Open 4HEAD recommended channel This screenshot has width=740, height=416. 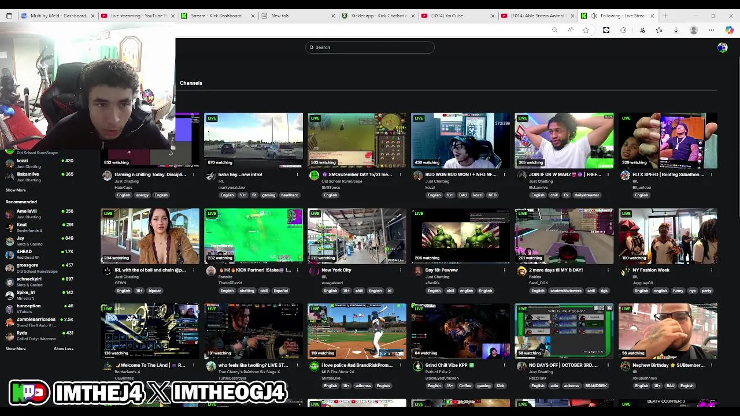(39, 254)
